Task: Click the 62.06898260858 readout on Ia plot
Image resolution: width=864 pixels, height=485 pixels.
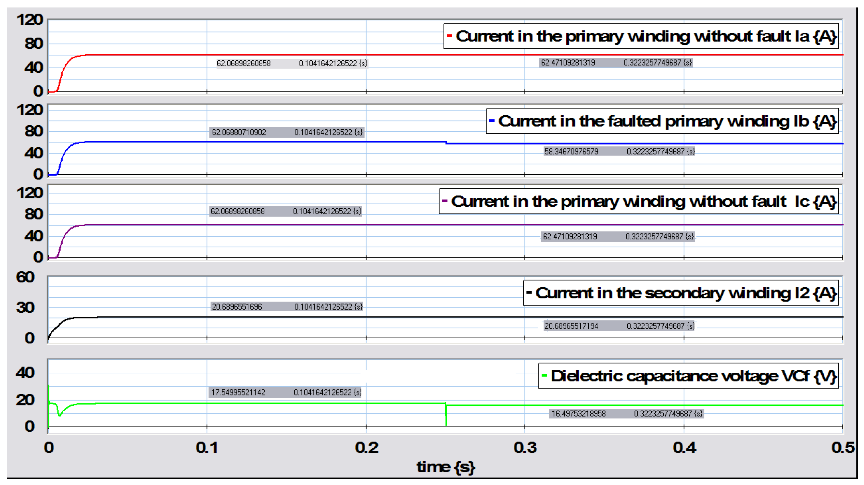Action: pyautogui.click(x=244, y=63)
